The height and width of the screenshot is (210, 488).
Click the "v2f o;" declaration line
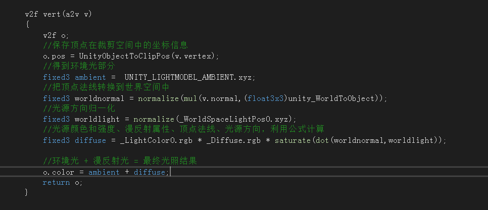[56, 35]
